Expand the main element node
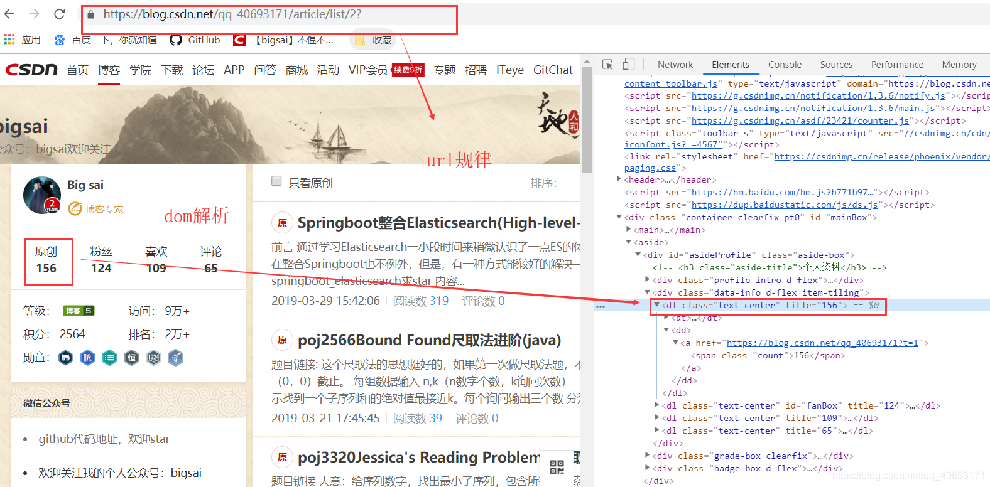Screen dimensions: 990x487 [629, 230]
